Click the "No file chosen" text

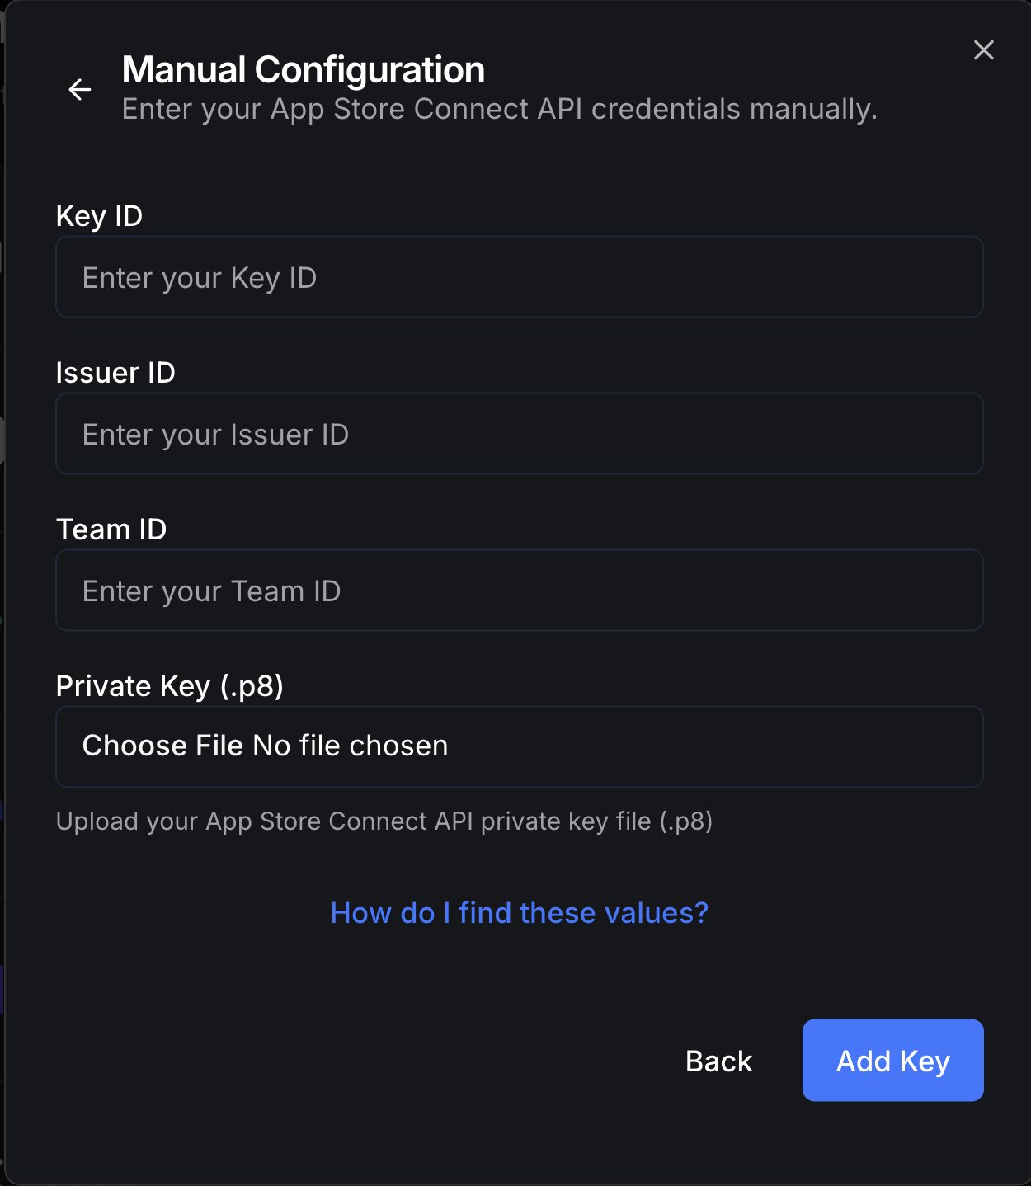[x=351, y=746]
